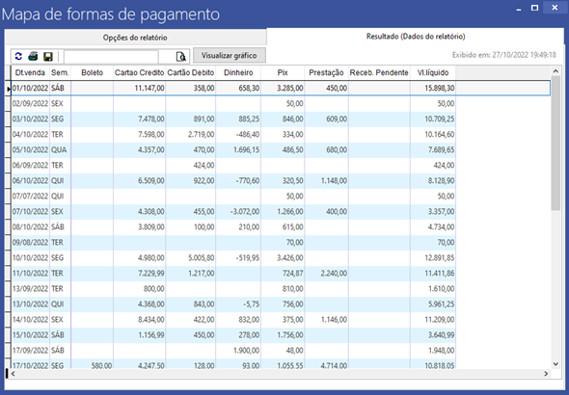This screenshot has height=395, width=569.
Task: Click the Pix column header
Action: tap(283, 72)
